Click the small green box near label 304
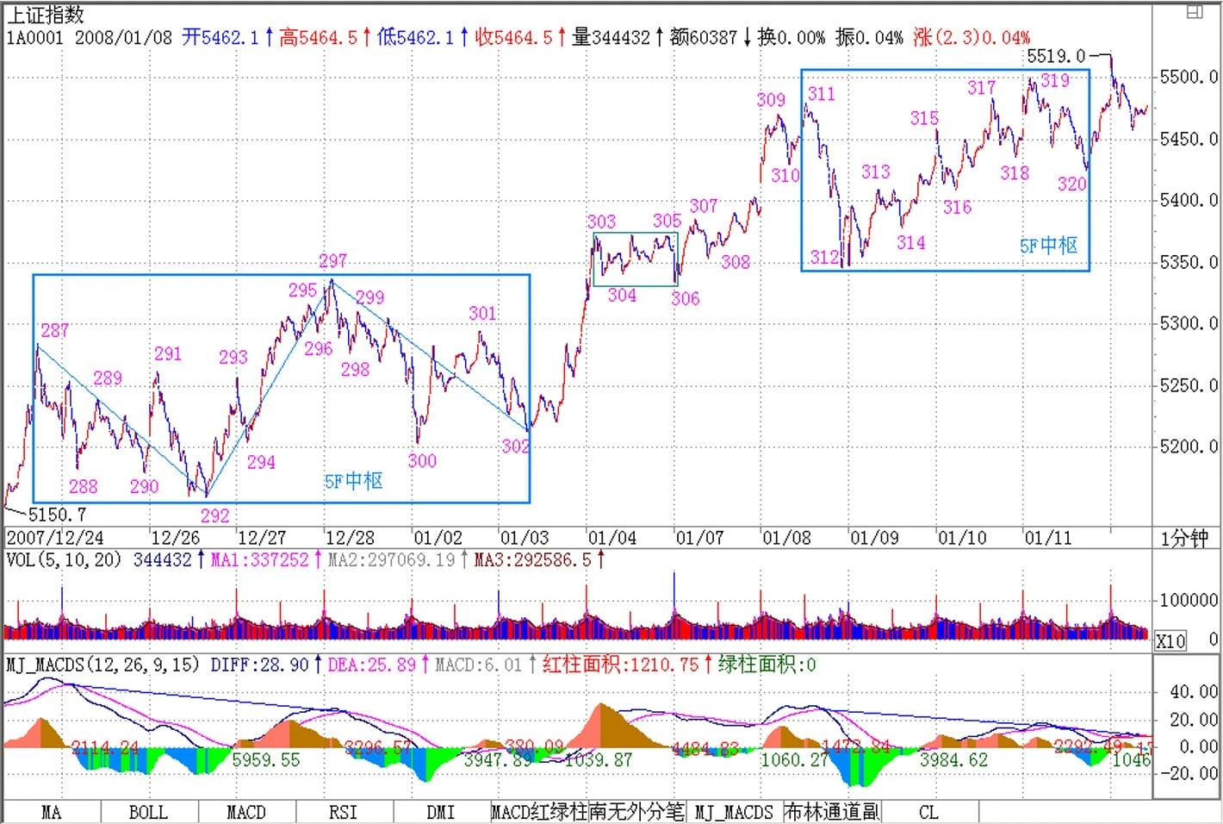The height and width of the screenshot is (824, 1223). pyautogui.click(x=636, y=259)
